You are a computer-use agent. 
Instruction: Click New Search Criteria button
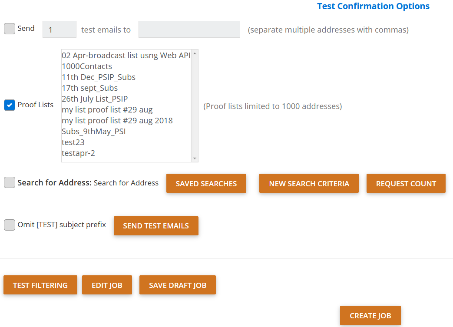tap(309, 183)
